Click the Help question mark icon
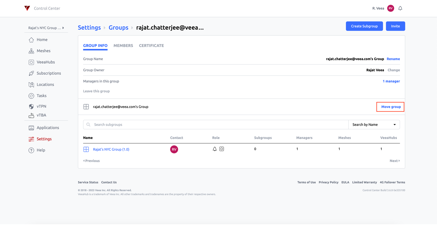The height and width of the screenshot is (225, 437). click(x=31, y=150)
